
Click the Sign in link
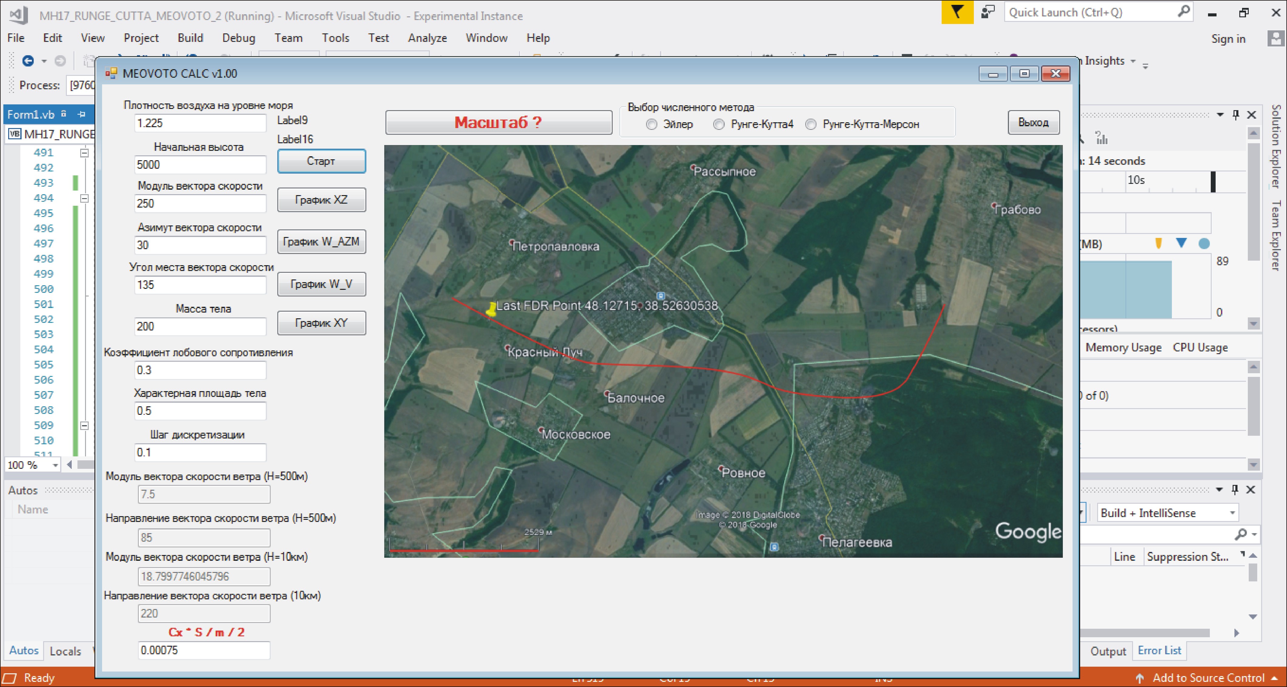1228,39
